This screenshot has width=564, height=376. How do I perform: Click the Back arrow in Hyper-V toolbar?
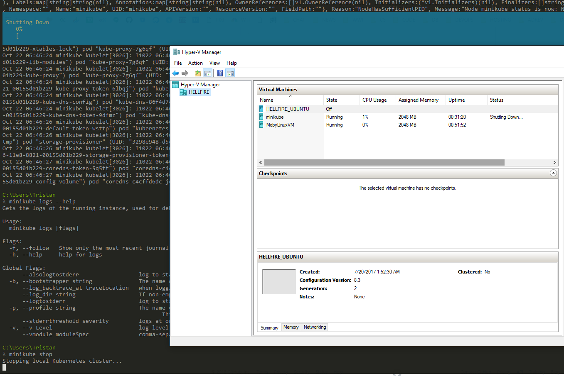(175, 73)
